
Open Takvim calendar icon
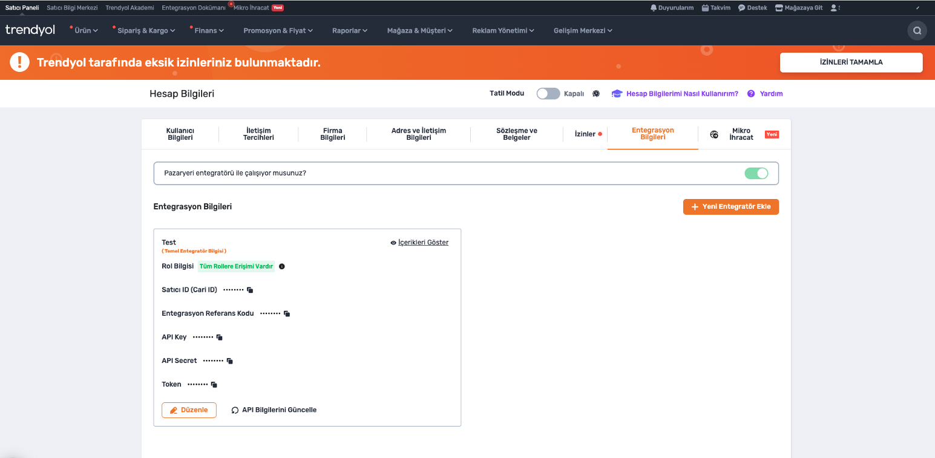click(705, 8)
